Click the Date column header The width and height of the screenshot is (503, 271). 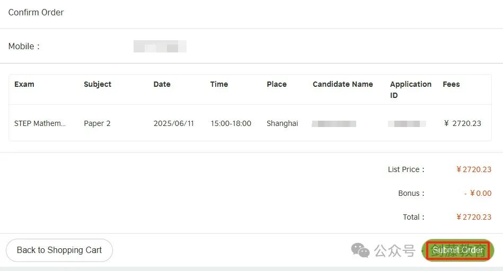(x=162, y=84)
